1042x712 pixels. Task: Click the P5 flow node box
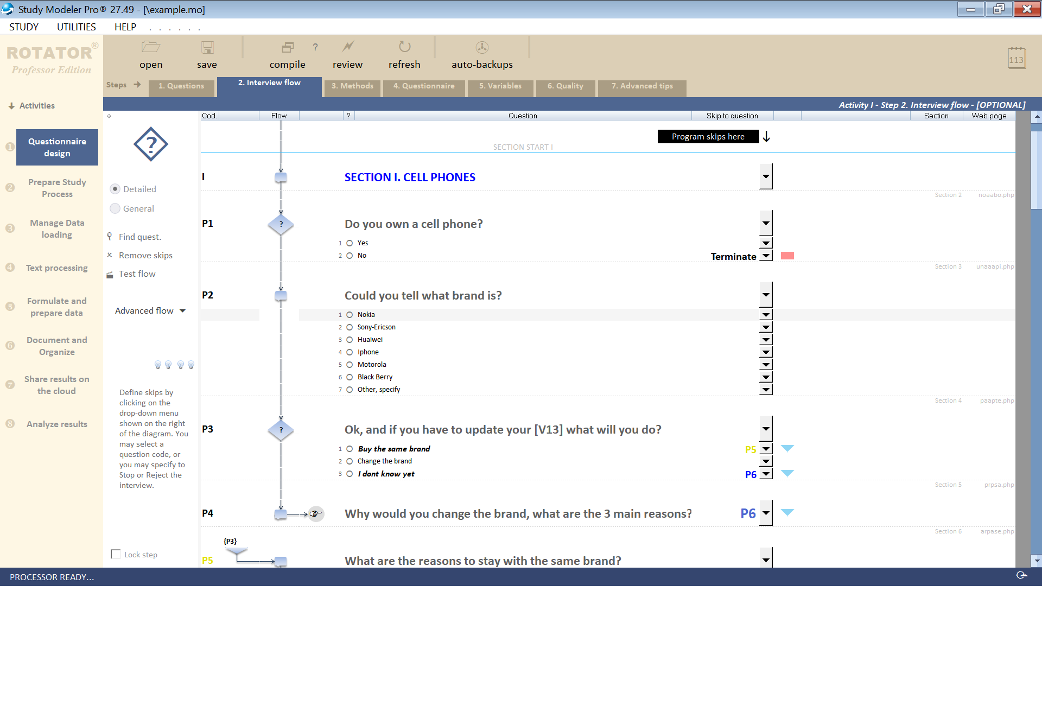coord(281,561)
